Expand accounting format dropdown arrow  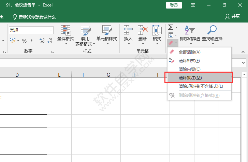18,41
